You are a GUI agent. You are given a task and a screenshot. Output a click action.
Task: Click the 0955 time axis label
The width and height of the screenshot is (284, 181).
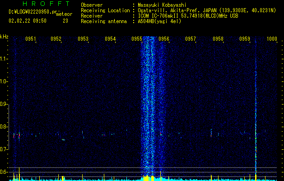tap(137, 39)
